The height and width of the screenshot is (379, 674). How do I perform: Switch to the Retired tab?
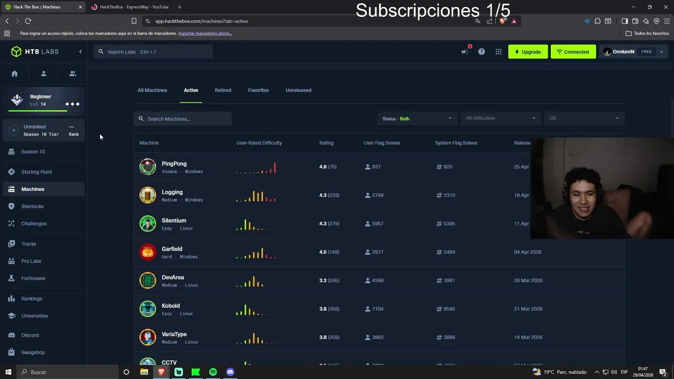pos(223,90)
